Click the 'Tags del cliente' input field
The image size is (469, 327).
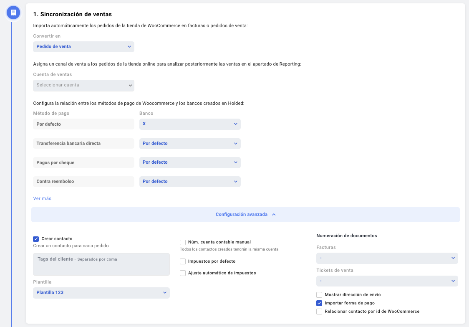(x=101, y=264)
